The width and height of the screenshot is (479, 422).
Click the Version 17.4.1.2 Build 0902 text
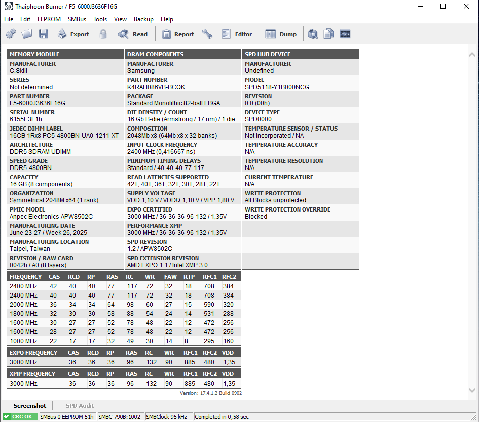click(210, 393)
